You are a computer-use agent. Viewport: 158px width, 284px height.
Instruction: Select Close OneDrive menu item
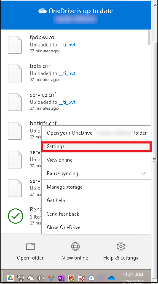[x=96, y=227]
